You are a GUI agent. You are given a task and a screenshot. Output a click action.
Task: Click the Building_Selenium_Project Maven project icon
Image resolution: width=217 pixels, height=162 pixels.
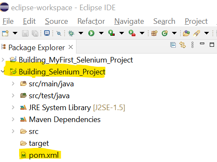[x=13, y=71]
